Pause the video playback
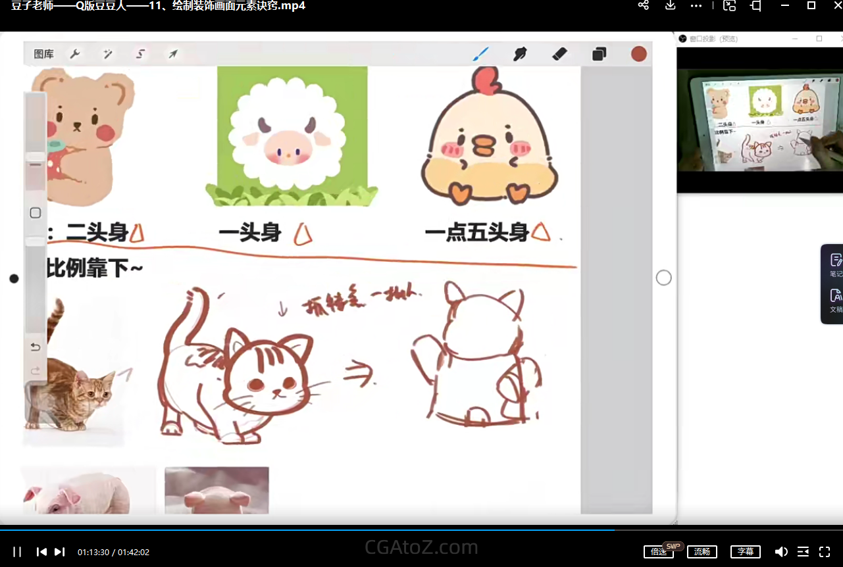This screenshot has width=843, height=567. click(x=18, y=552)
